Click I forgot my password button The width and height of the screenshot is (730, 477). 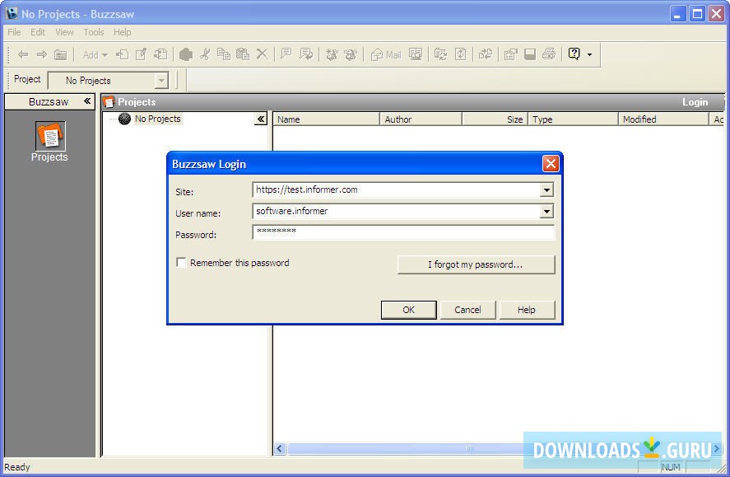click(476, 264)
